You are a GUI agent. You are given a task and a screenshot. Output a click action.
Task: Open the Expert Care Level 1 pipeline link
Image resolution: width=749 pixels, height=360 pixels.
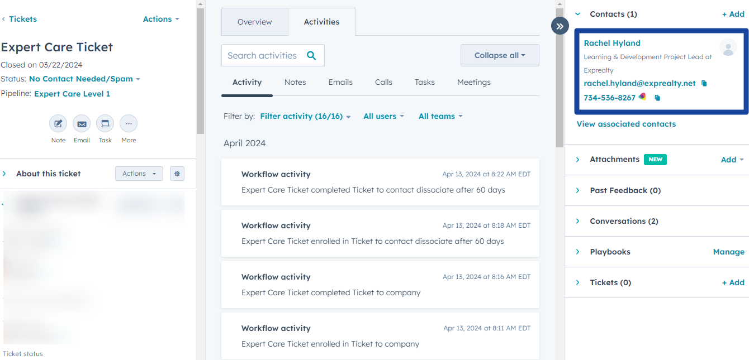[x=72, y=94]
